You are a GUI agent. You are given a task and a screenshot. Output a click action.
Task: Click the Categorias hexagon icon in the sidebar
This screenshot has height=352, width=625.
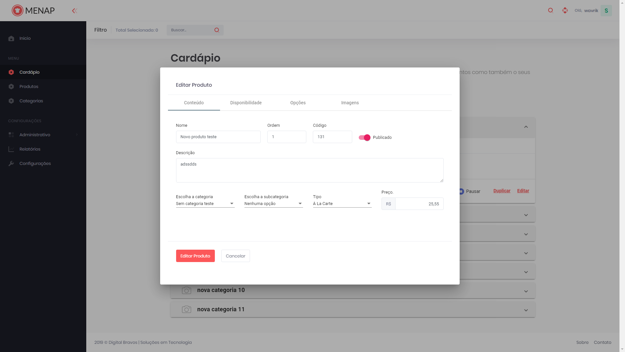(x=11, y=101)
